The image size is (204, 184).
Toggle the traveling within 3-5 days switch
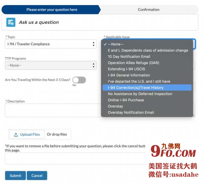79,80
